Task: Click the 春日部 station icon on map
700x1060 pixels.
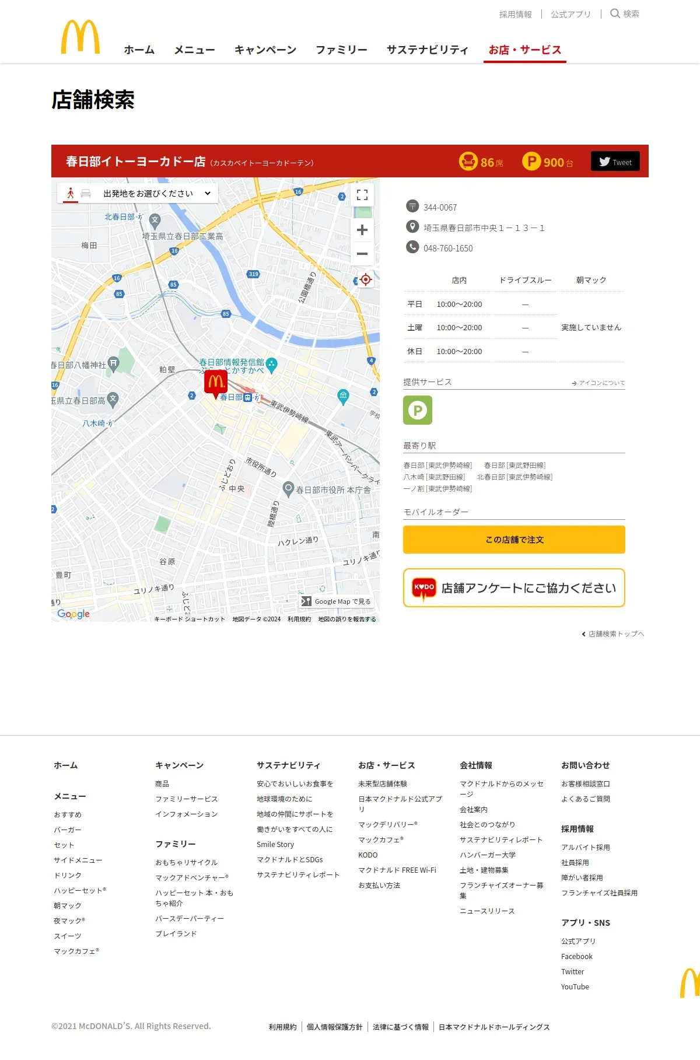Action: pos(247,397)
